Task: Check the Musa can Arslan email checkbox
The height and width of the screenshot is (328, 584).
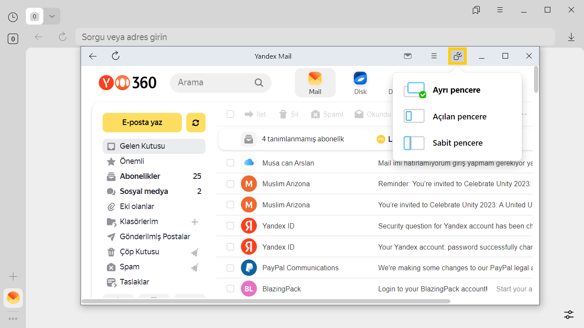Action: [x=230, y=163]
